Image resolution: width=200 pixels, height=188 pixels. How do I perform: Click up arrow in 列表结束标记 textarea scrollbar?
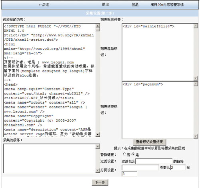point(196,84)
